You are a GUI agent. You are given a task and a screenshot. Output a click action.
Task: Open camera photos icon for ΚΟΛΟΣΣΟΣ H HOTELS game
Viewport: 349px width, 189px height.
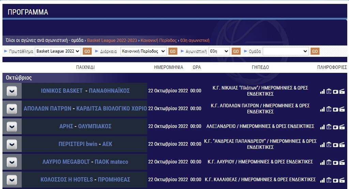pos(335,180)
